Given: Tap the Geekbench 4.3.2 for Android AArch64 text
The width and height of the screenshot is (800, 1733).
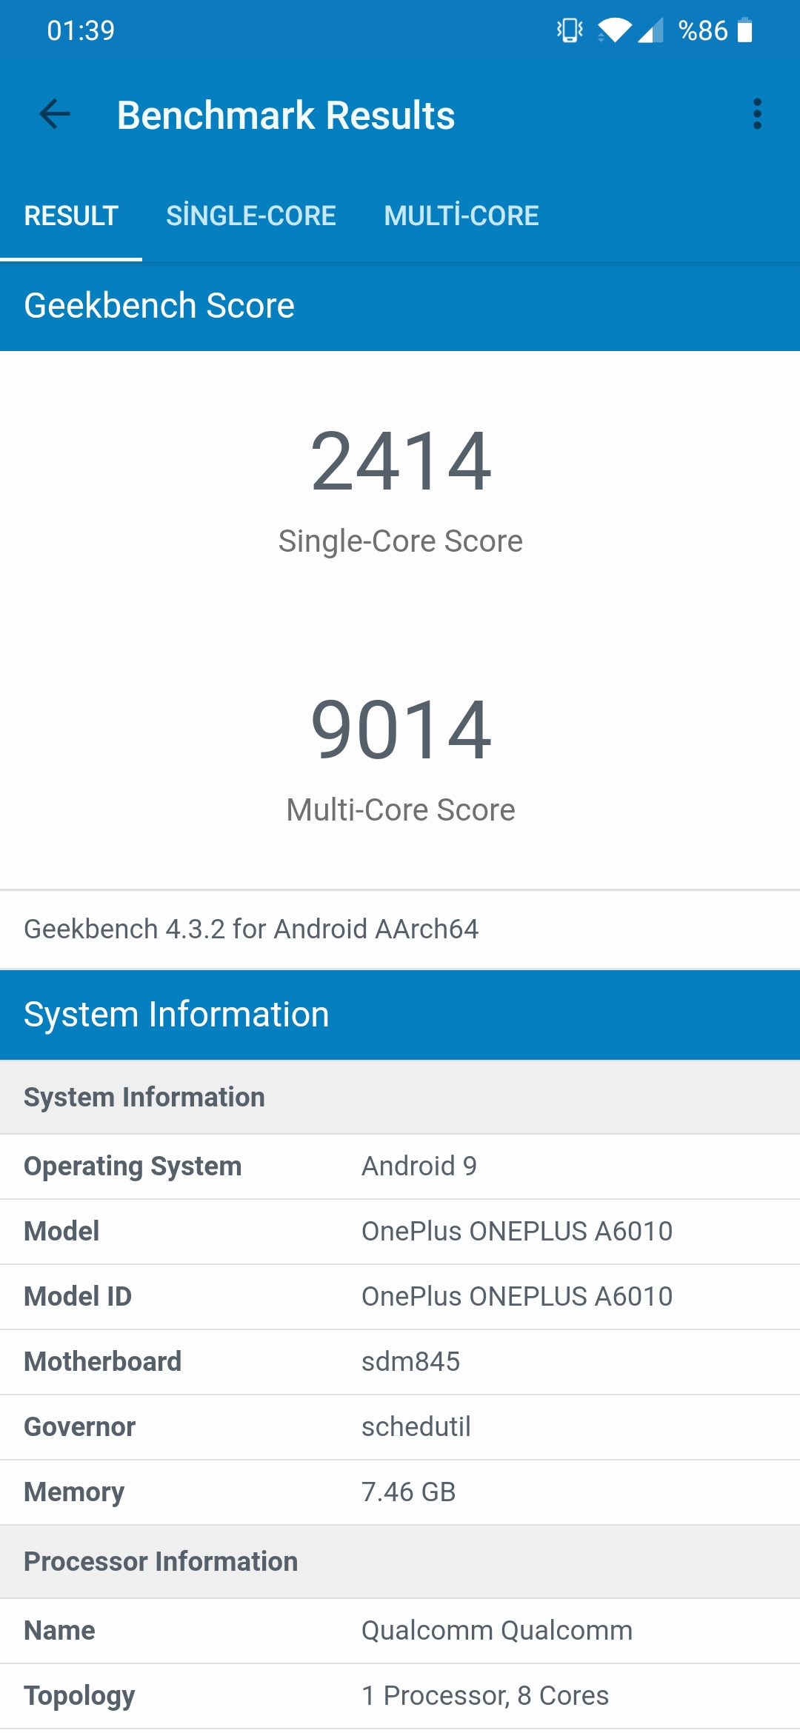Looking at the screenshot, I should (251, 929).
